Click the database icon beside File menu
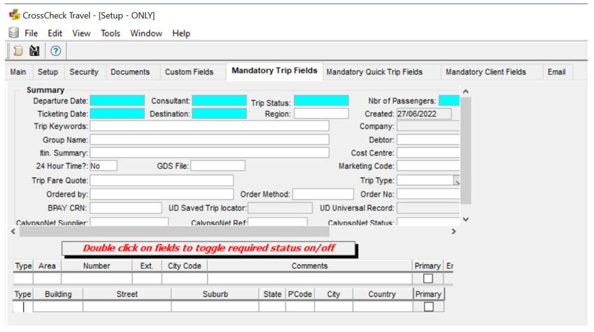Screen dimensions: 594x332 [x=13, y=33]
